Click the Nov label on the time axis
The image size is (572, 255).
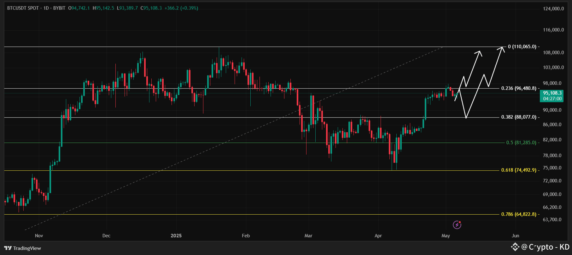coord(39,236)
